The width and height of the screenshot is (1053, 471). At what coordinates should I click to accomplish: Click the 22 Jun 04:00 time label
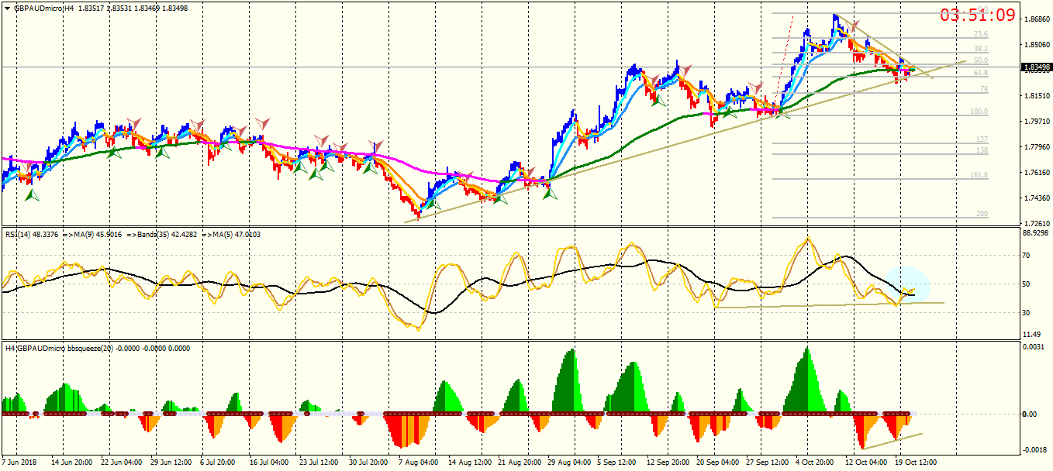[x=123, y=462]
